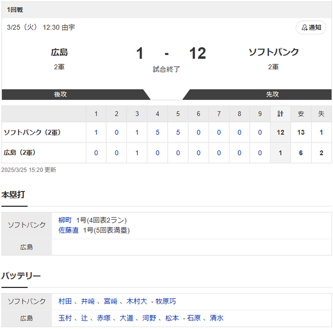Click the 本塁打 section heading
The width and height of the screenshot is (333, 329).
pos(13,195)
